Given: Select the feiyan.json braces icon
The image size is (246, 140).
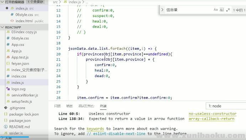Looking at the screenshot, I should click(x=8, y=63).
